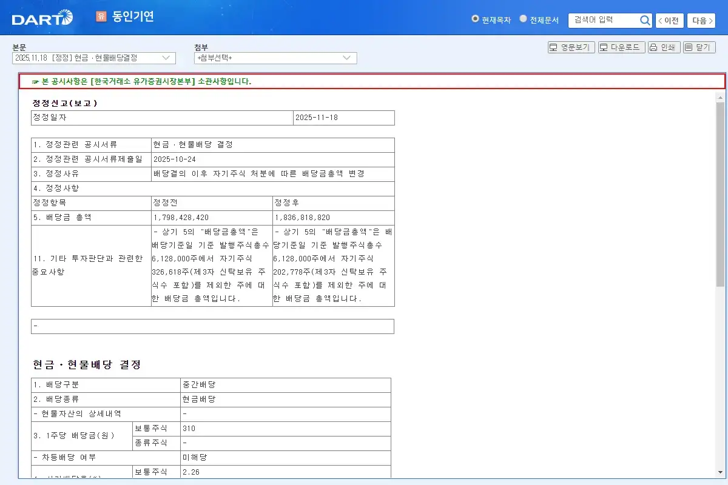
Task: Open the 본문 document dropdown
Action: coord(94,58)
